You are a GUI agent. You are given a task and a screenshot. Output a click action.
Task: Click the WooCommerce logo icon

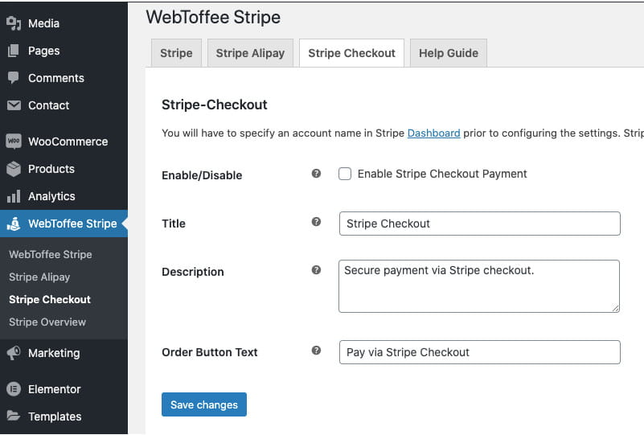14,142
